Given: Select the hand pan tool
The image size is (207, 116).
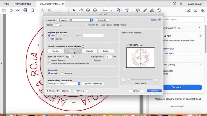Looking at the screenshot, I should pos(81,10).
